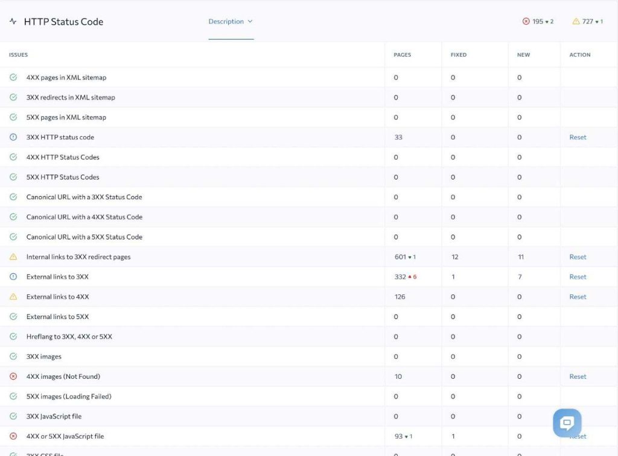Click the red error icon showing 195
Image resolution: width=618 pixels, height=456 pixels.
(x=526, y=22)
